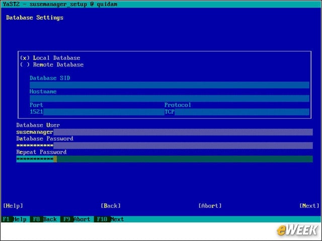The image size is (322, 241).
Task: Select the Local Database radio option
Action: point(50,58)
